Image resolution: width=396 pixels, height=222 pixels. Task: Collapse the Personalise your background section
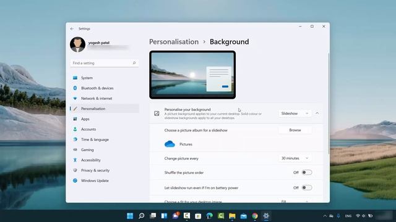click(x=317, y=113)
